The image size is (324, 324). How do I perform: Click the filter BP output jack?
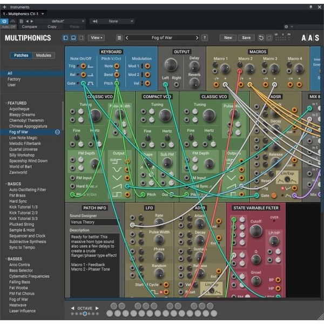point(278,280)
